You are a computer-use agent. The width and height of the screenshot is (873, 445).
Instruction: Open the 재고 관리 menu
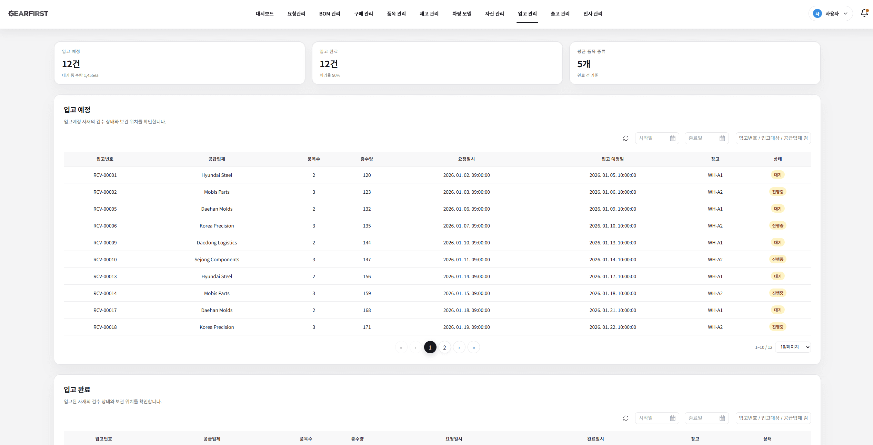pos(429,13)
